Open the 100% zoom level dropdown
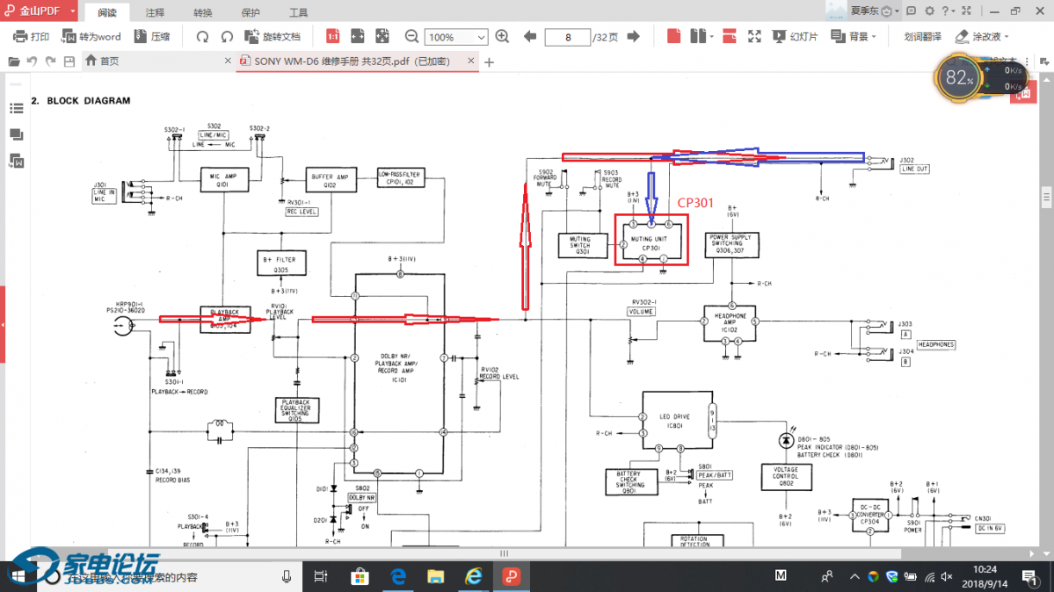This screenshot has width=1054, height=592. tap(481, 38)
